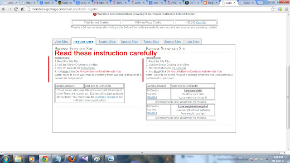The width and height of the screenshot is (290, 163).
Task: Open the Windows Start menu
Action: (5, 159)
